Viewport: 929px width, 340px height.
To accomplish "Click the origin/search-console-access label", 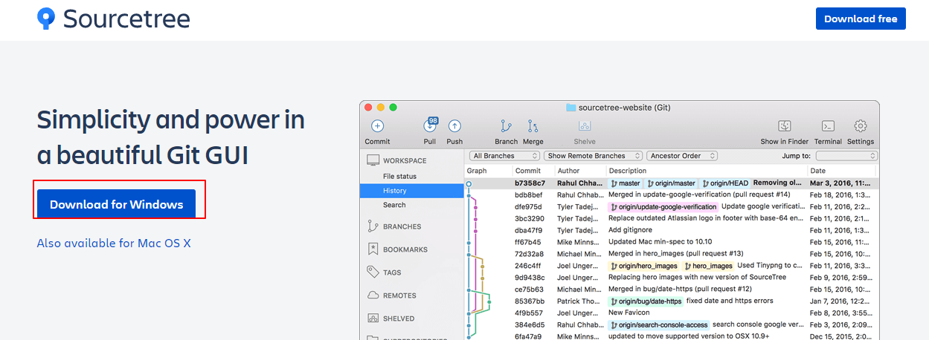I will (659, 324).
